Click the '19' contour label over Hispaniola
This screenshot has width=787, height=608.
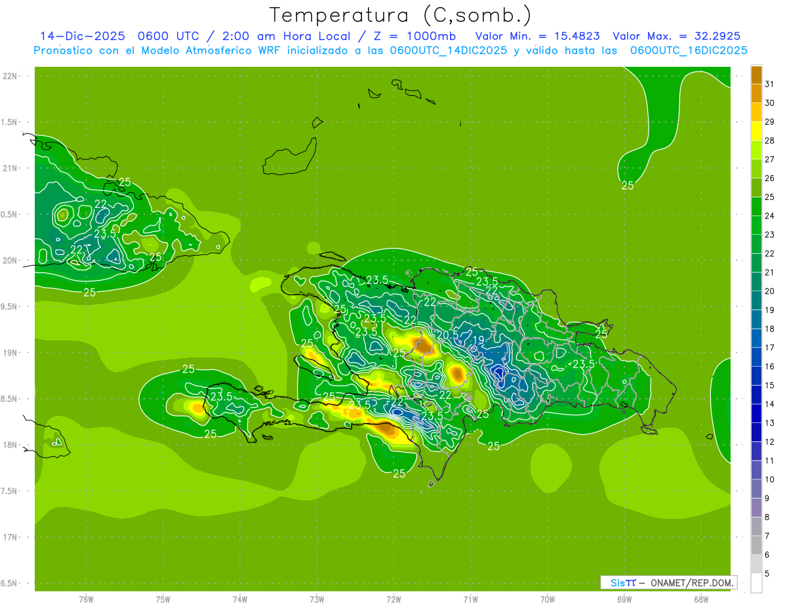tap(478, 340)
